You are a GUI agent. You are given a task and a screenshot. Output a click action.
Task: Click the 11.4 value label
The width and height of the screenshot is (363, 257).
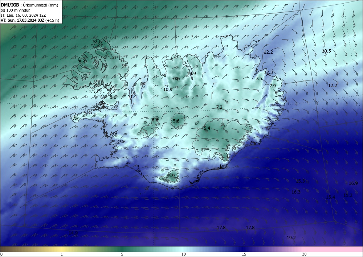[x=132, y=97]
